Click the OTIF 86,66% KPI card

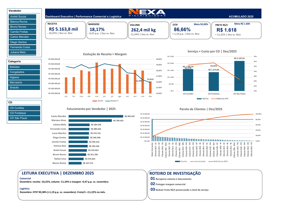pyautogui.click(x=190, y=30)
